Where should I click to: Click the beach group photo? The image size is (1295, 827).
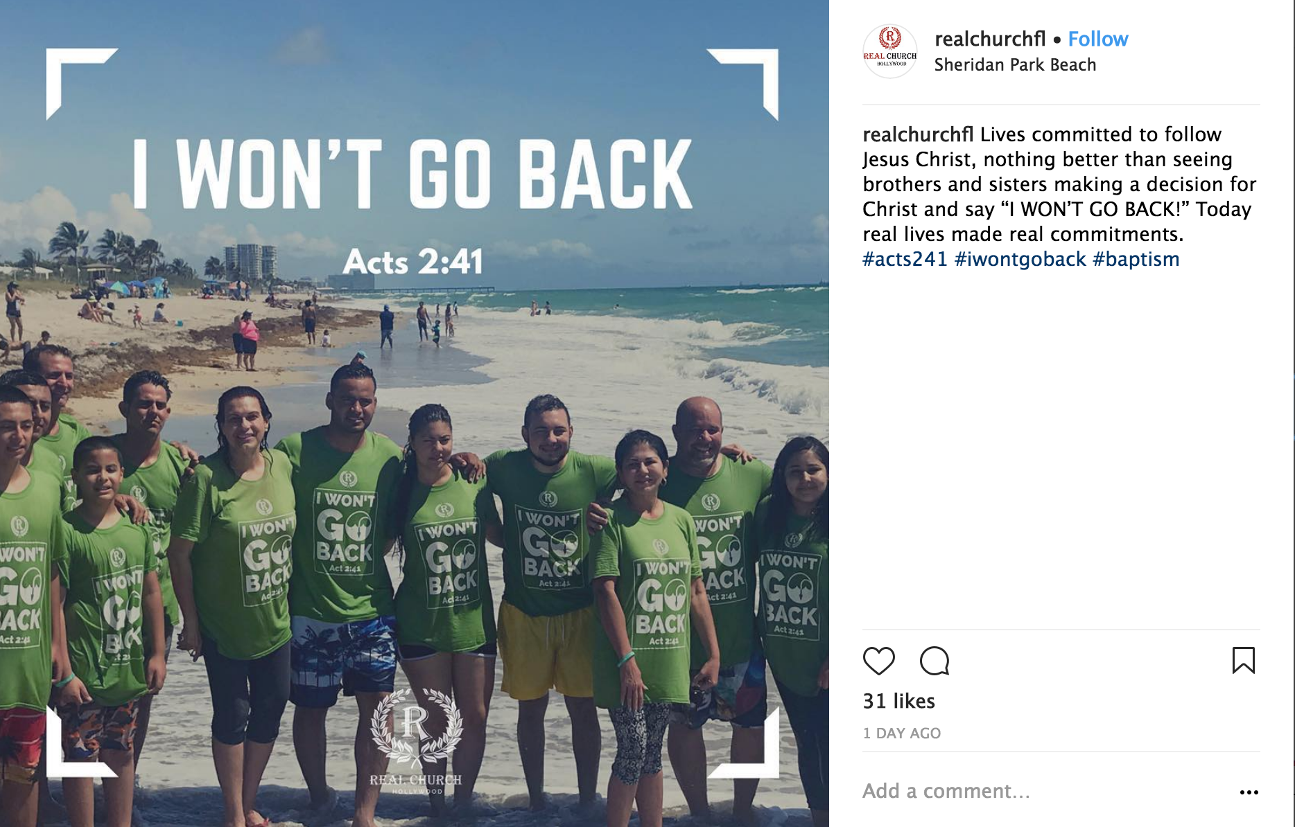coord(415,413)
